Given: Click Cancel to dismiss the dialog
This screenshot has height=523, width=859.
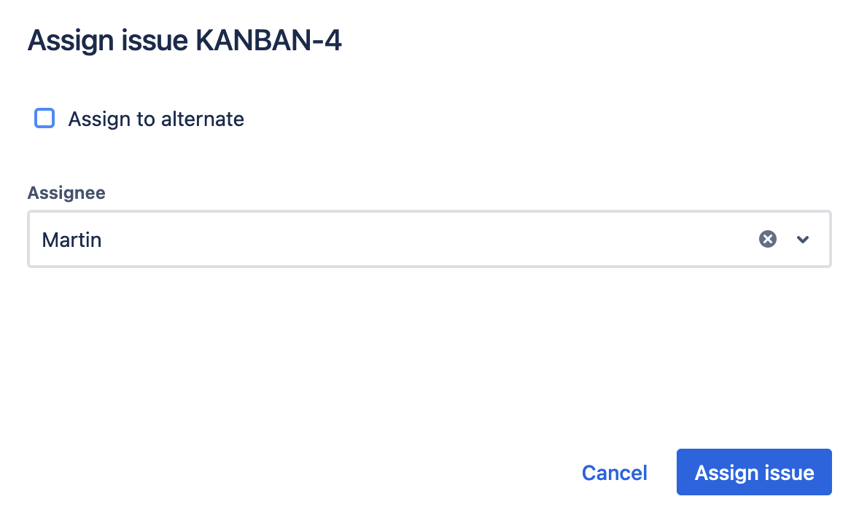Looking at the screenshot, I should point(614,472).
